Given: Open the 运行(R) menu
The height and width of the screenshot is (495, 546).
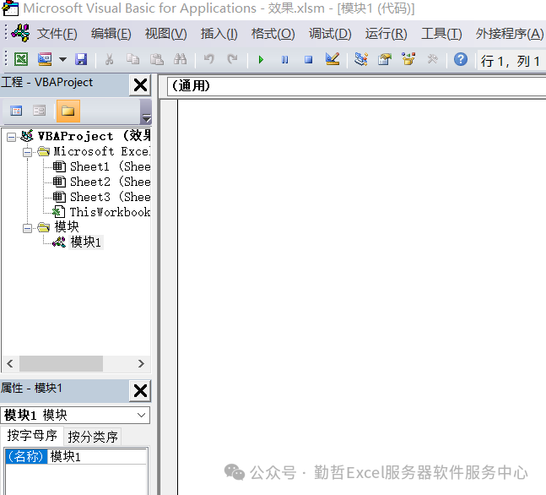Looking at the screenshot, I should point(387,34).
